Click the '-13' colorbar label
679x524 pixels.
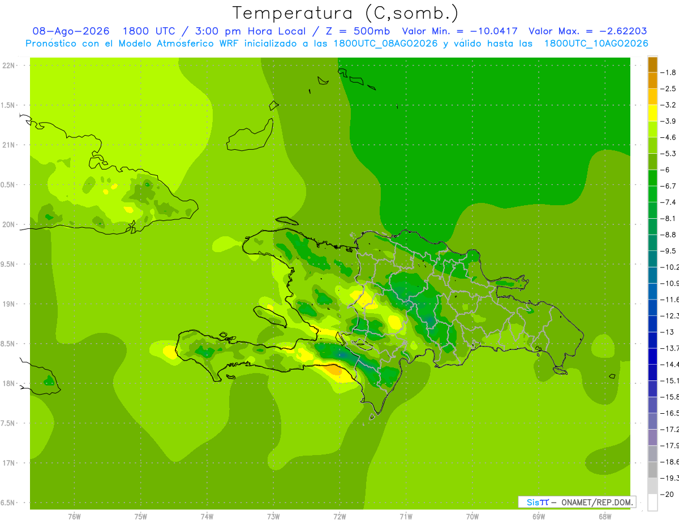[x=667, y=332]
